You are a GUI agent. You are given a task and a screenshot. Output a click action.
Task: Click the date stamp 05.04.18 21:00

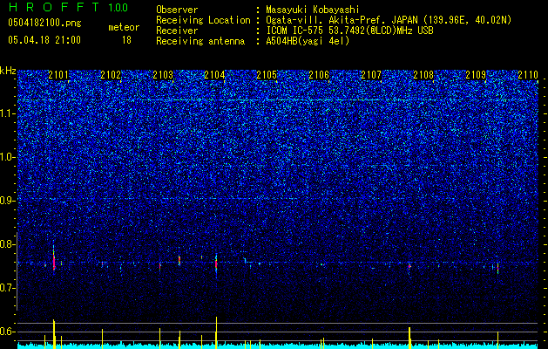pyautogui.click(x=44, y=40)
